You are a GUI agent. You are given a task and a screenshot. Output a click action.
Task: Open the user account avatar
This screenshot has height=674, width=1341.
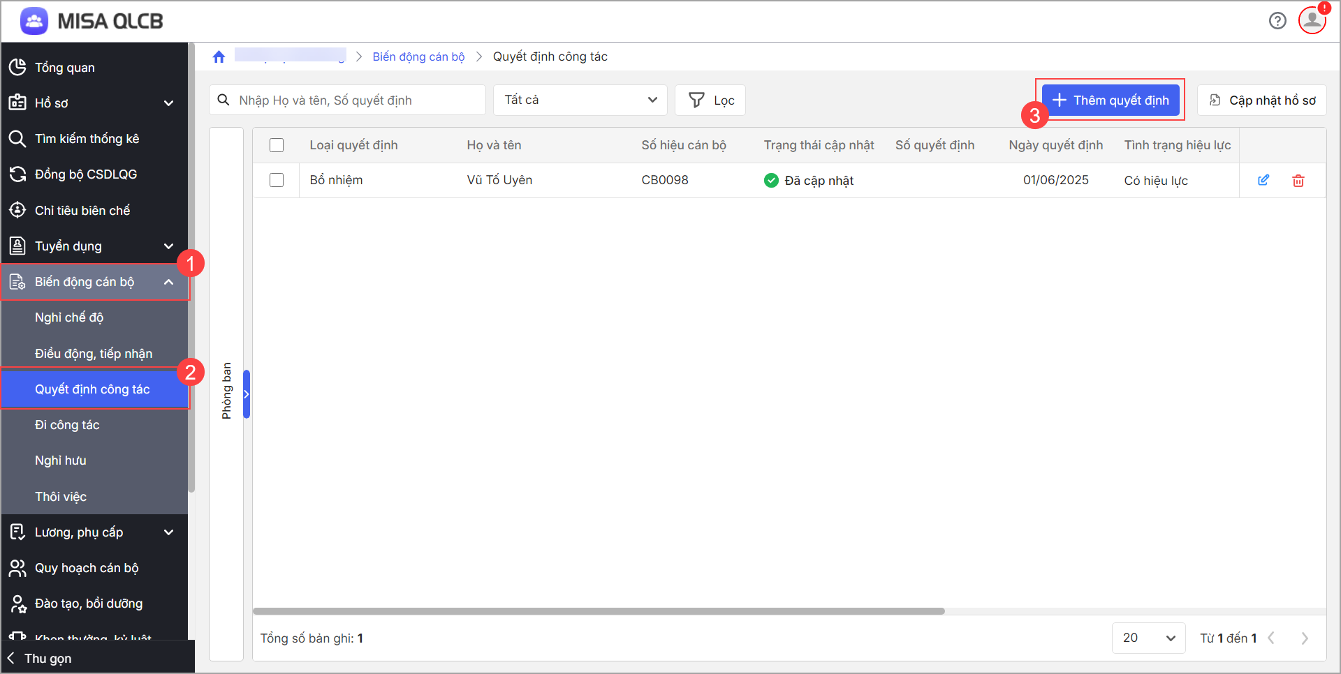(1312, 20)
